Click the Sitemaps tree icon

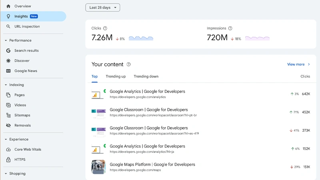pos(8,115)
